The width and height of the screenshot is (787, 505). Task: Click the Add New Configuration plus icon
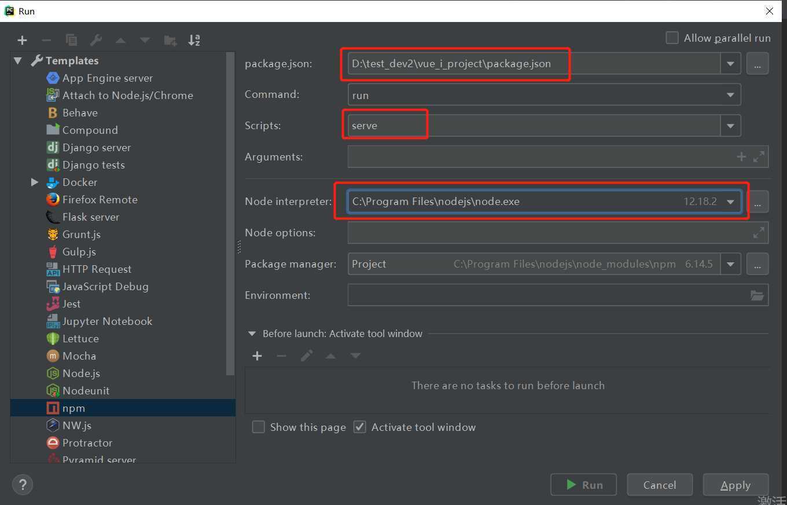22,40
